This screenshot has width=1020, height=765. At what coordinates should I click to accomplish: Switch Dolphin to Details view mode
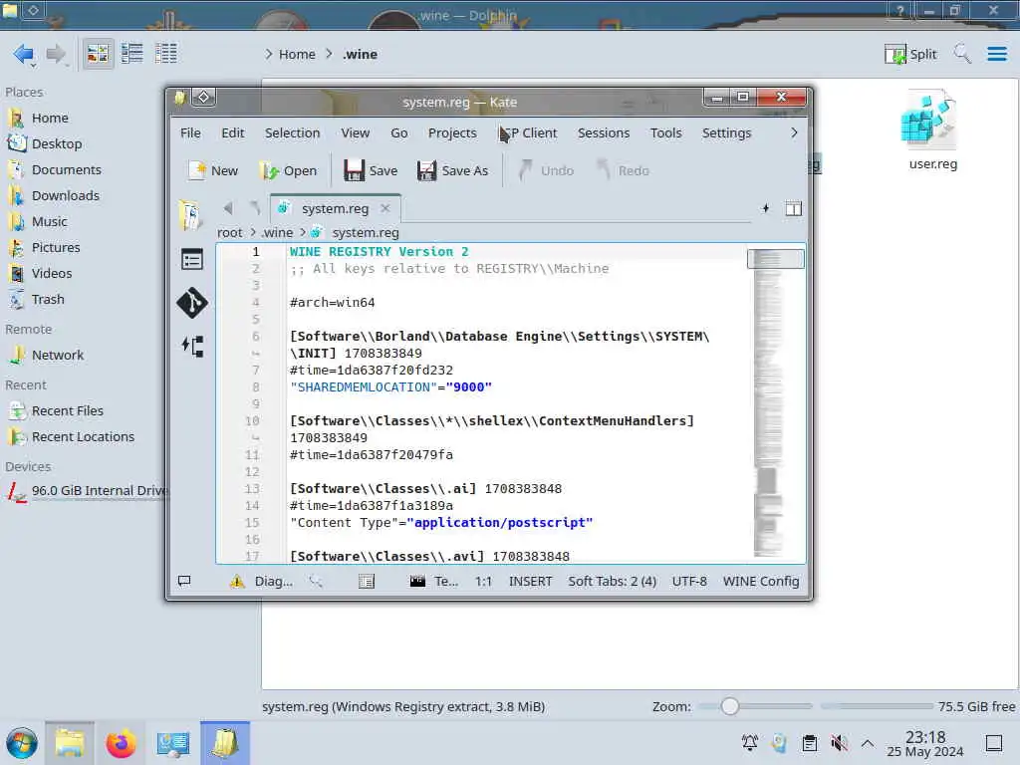coord(166,54)
